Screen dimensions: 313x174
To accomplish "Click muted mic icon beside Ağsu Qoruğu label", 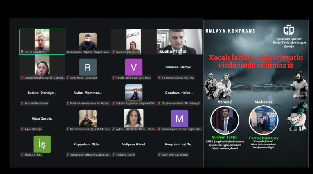I will click(22, 129).
